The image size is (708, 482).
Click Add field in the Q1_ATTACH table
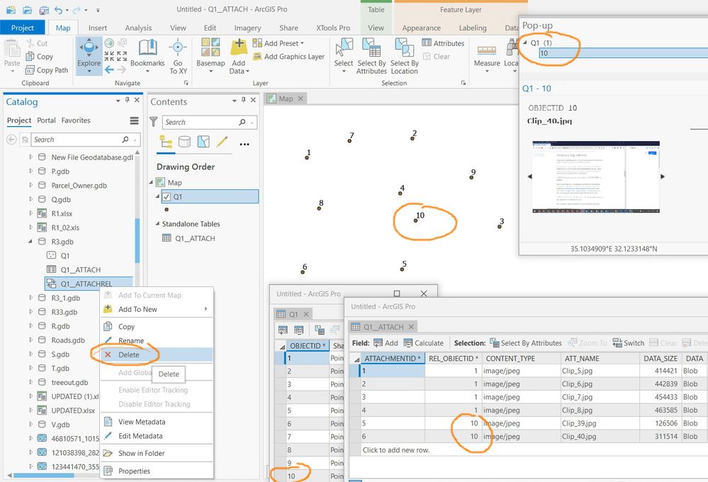386,343
